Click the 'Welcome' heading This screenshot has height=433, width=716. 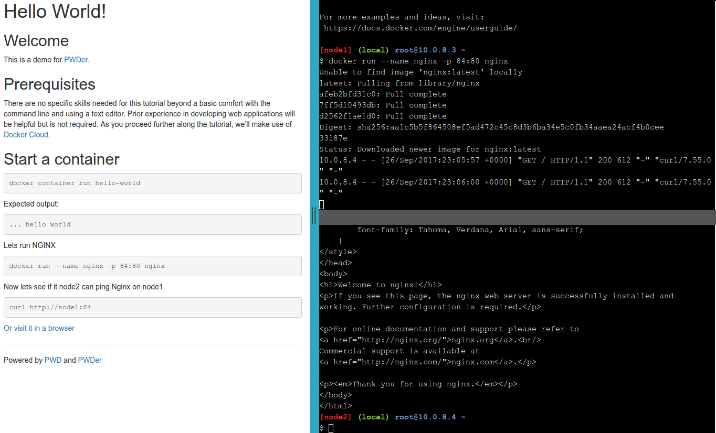(x=36, y=41)
